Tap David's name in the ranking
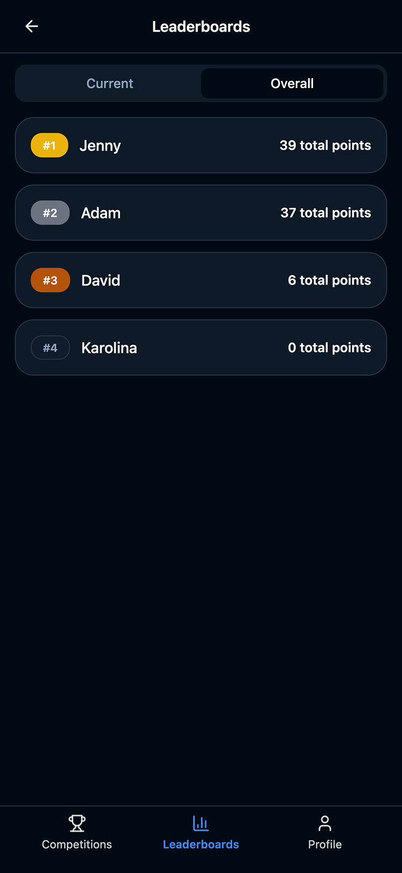402x873 pixels. [101, 280]
